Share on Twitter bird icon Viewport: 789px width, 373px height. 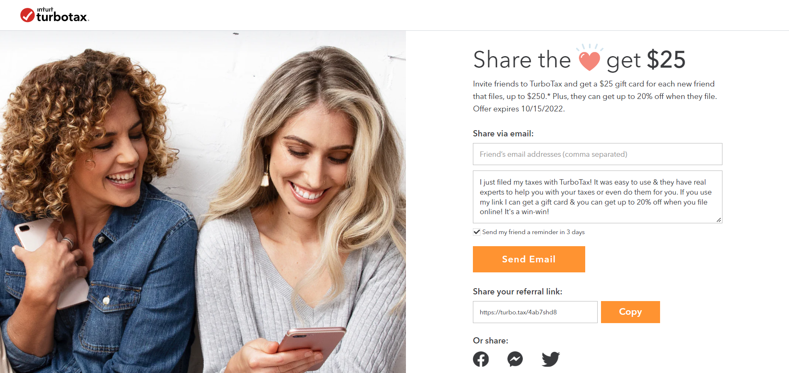pyautogui.click(x=551, y=359)
